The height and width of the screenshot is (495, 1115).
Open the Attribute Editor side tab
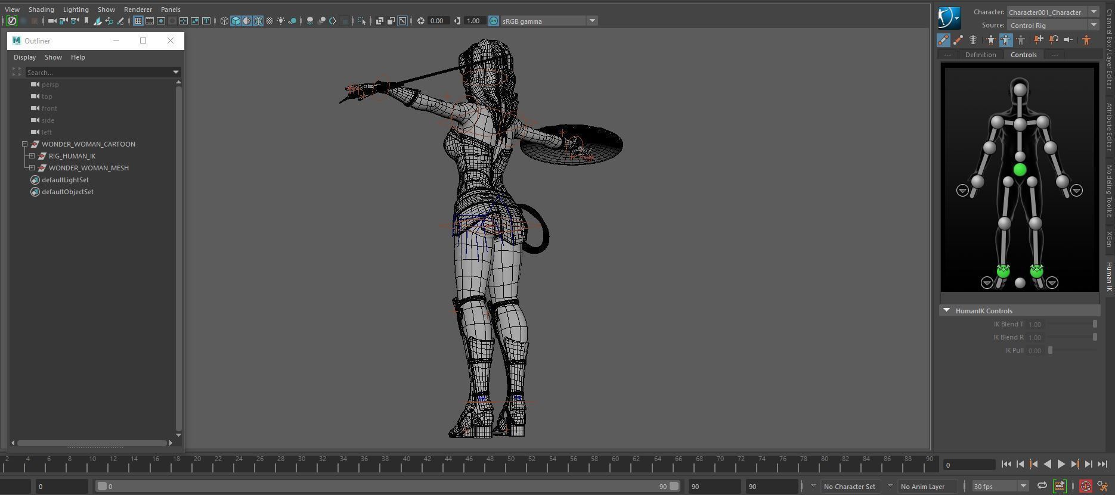(x=1109, y=126)
